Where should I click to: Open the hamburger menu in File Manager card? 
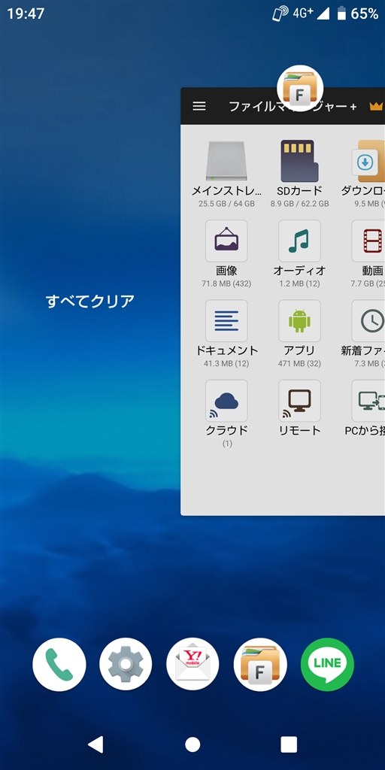pyautogui.click(x=199, y=106)
